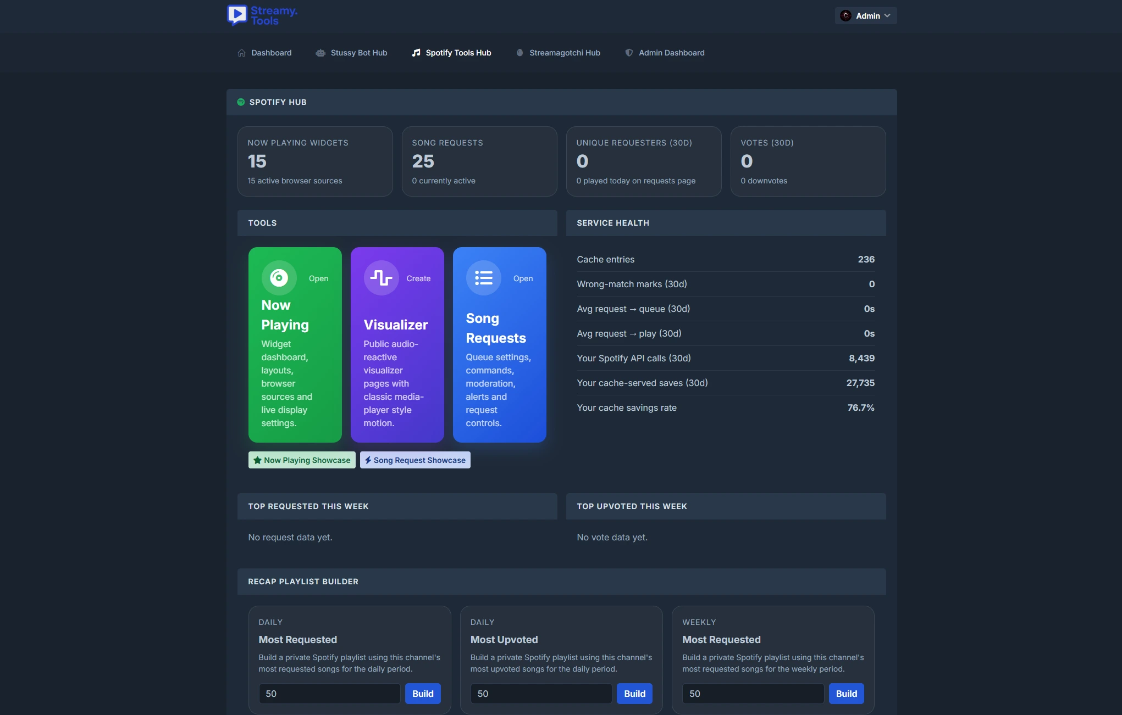This screenshot has width=1122, height=715.
Task: Click the Streamagotchi Hub egg icon
Action: [x=519, y=53]
